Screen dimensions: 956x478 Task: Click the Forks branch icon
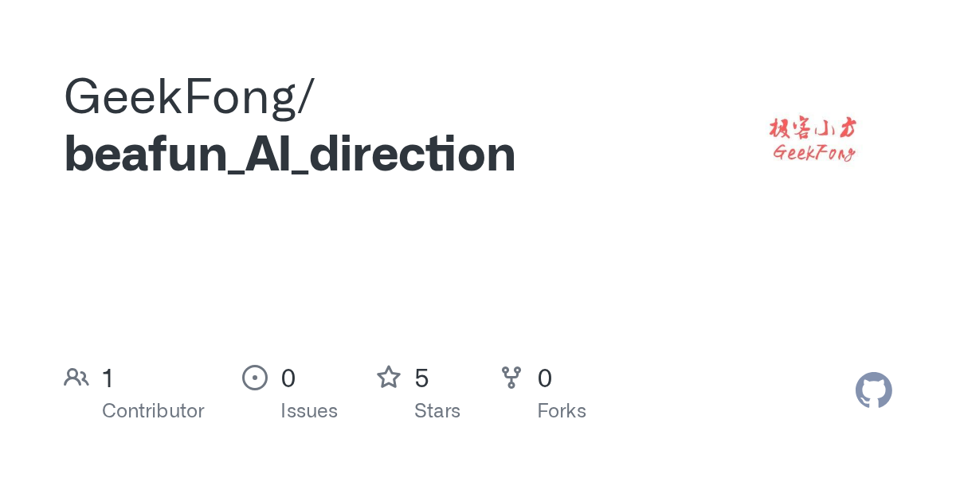pos(511,378)
